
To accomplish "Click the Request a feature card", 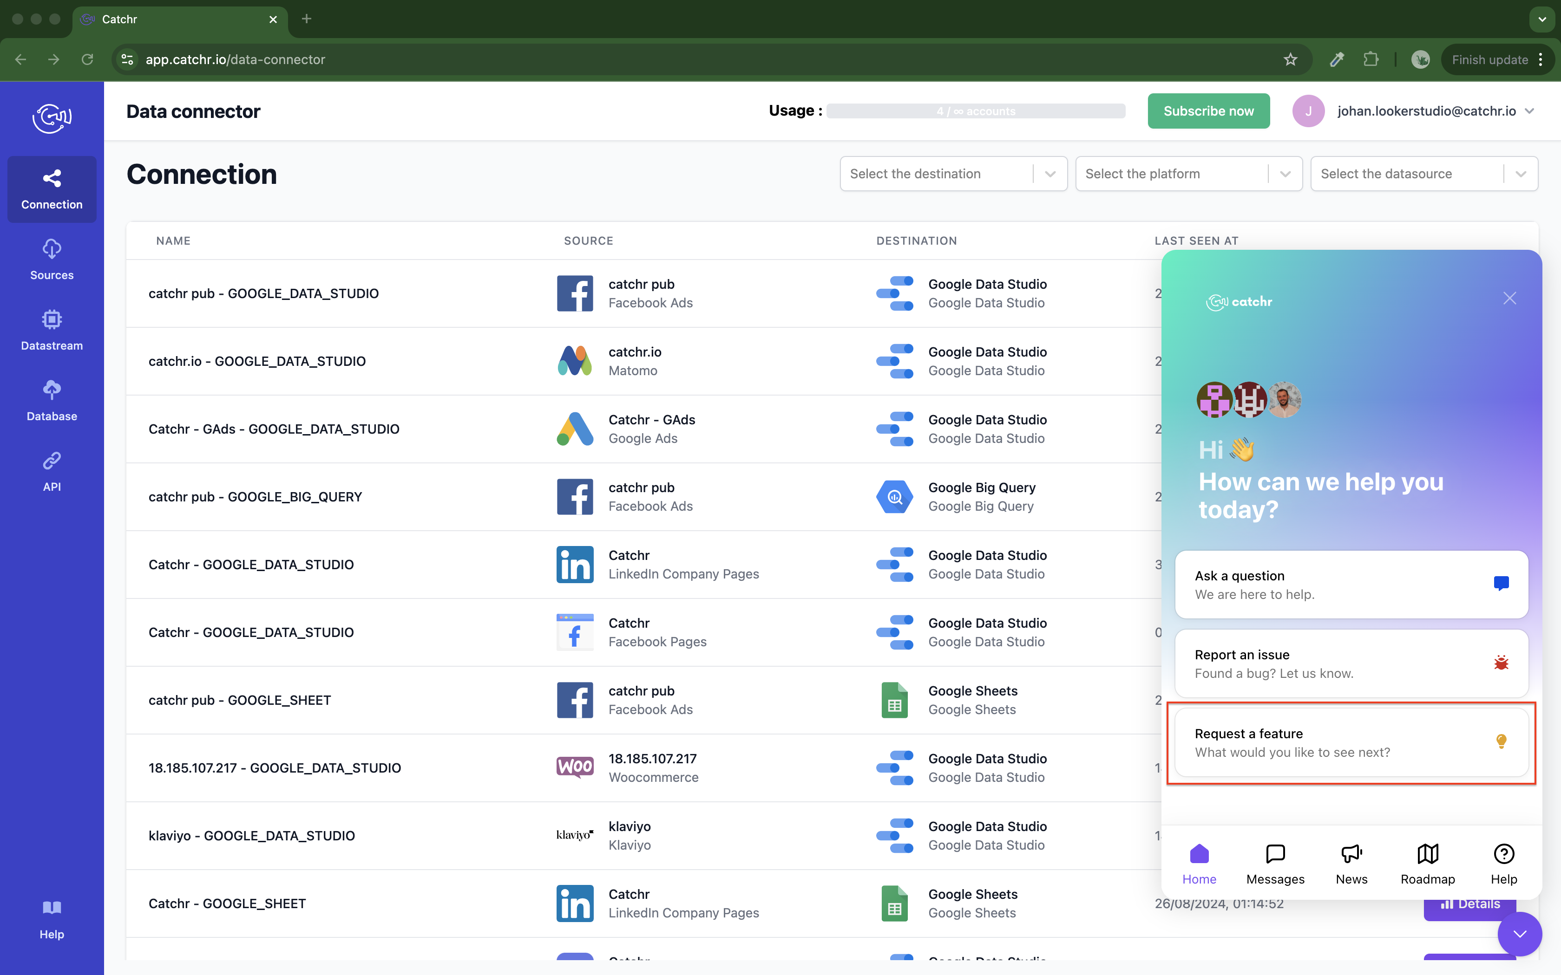I will [1351, 742].
